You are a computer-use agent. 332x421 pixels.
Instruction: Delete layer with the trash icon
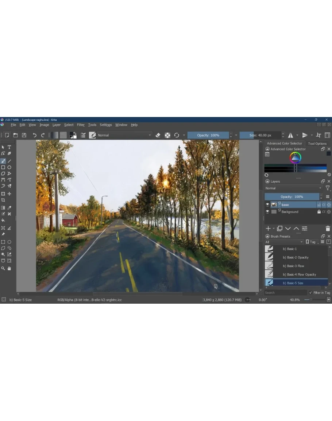(x=328, y=229)
